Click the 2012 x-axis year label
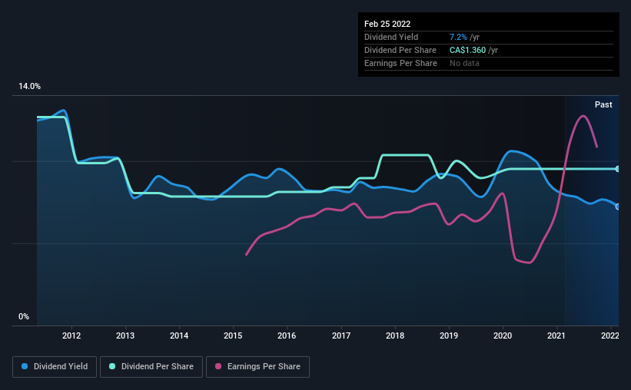This screenshot has height=390, width=631. coord(71,335)
